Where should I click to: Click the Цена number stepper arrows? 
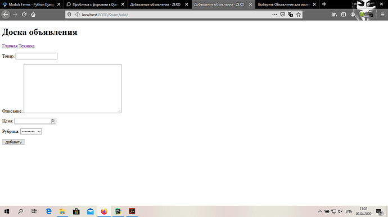coord(53,121)
